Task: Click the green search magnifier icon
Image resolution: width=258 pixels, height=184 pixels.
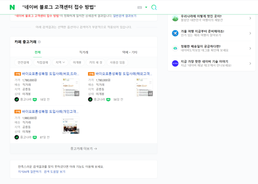Action: (154, 7)
